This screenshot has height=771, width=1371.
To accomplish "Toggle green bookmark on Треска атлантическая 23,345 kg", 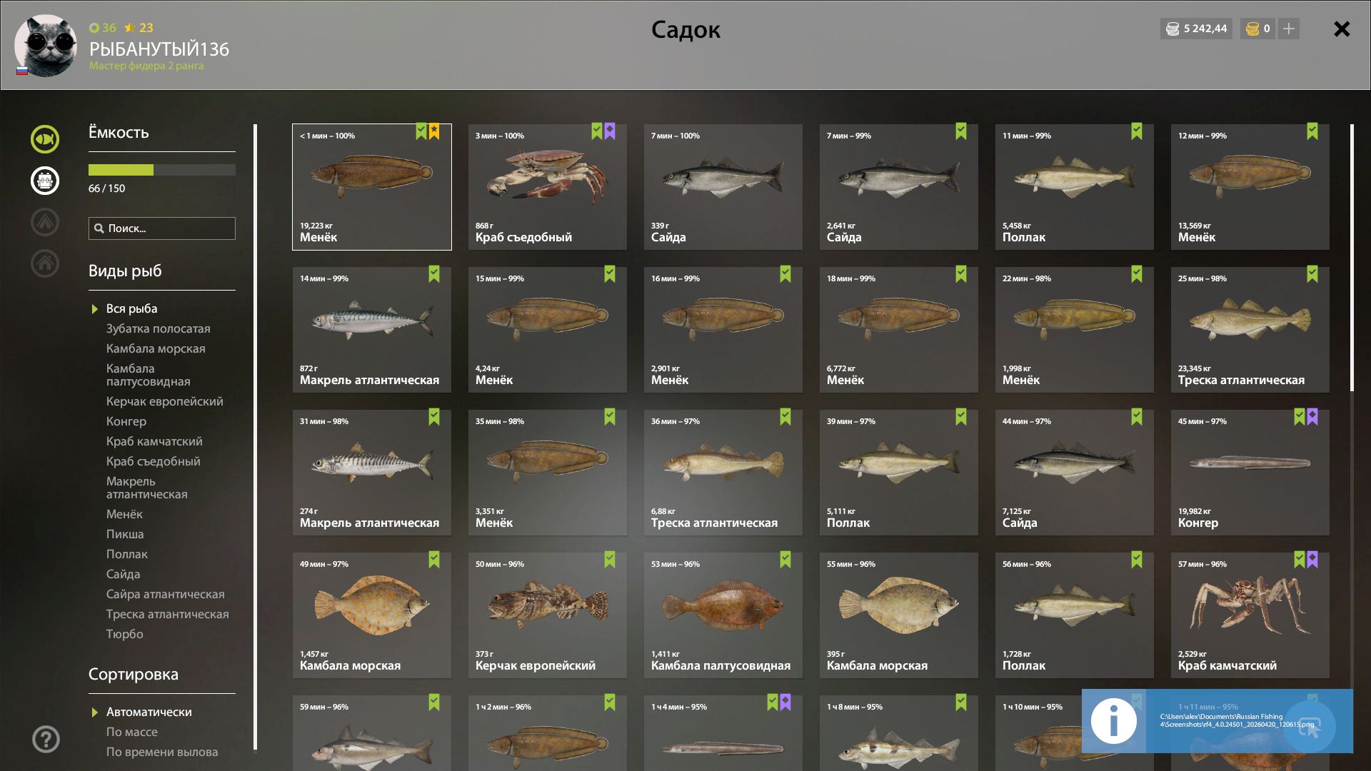I will coord(1312,274).
